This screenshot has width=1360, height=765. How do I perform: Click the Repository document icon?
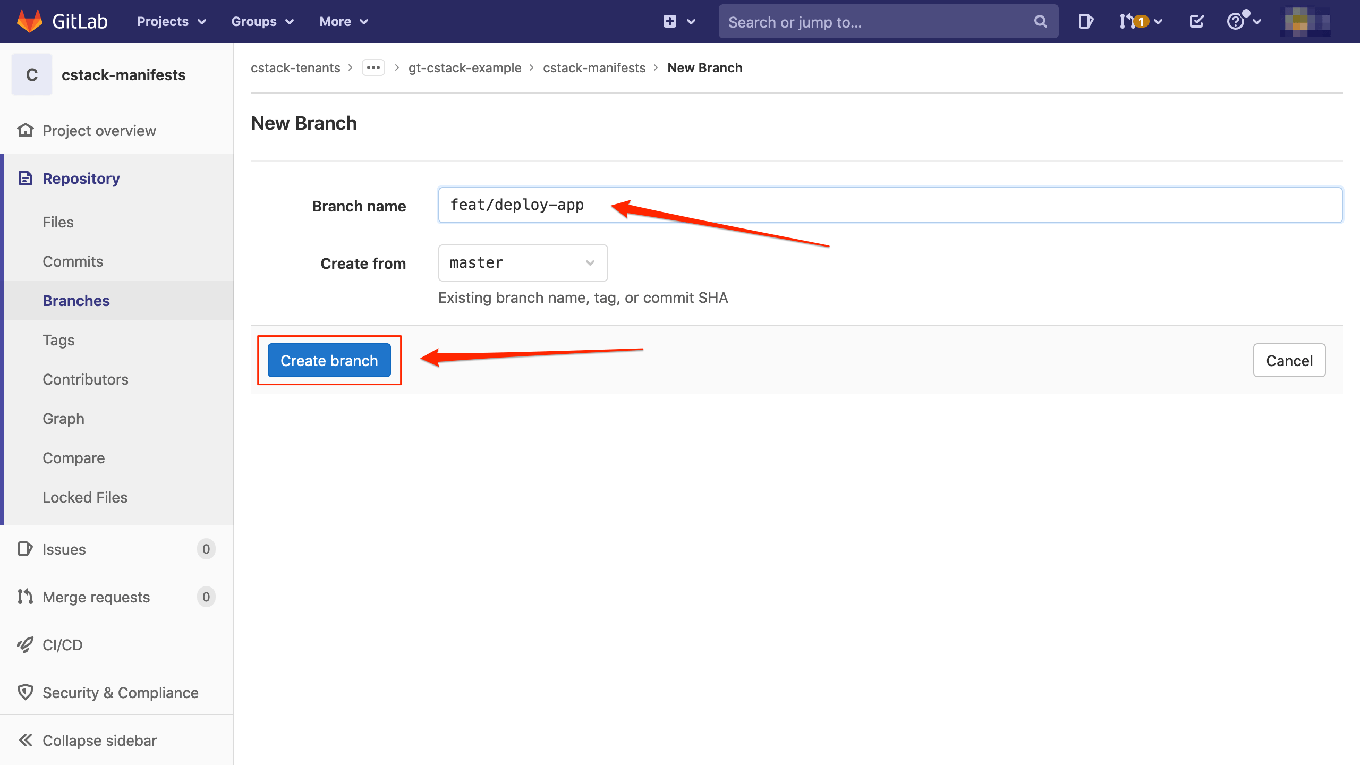pyautogui.click(x=26, y=178)
